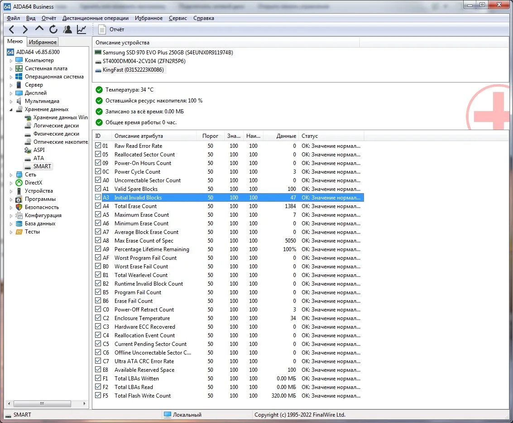Click the sidebar scrollbar right arrow
This screenshot has width=513, height=423.
84,404
